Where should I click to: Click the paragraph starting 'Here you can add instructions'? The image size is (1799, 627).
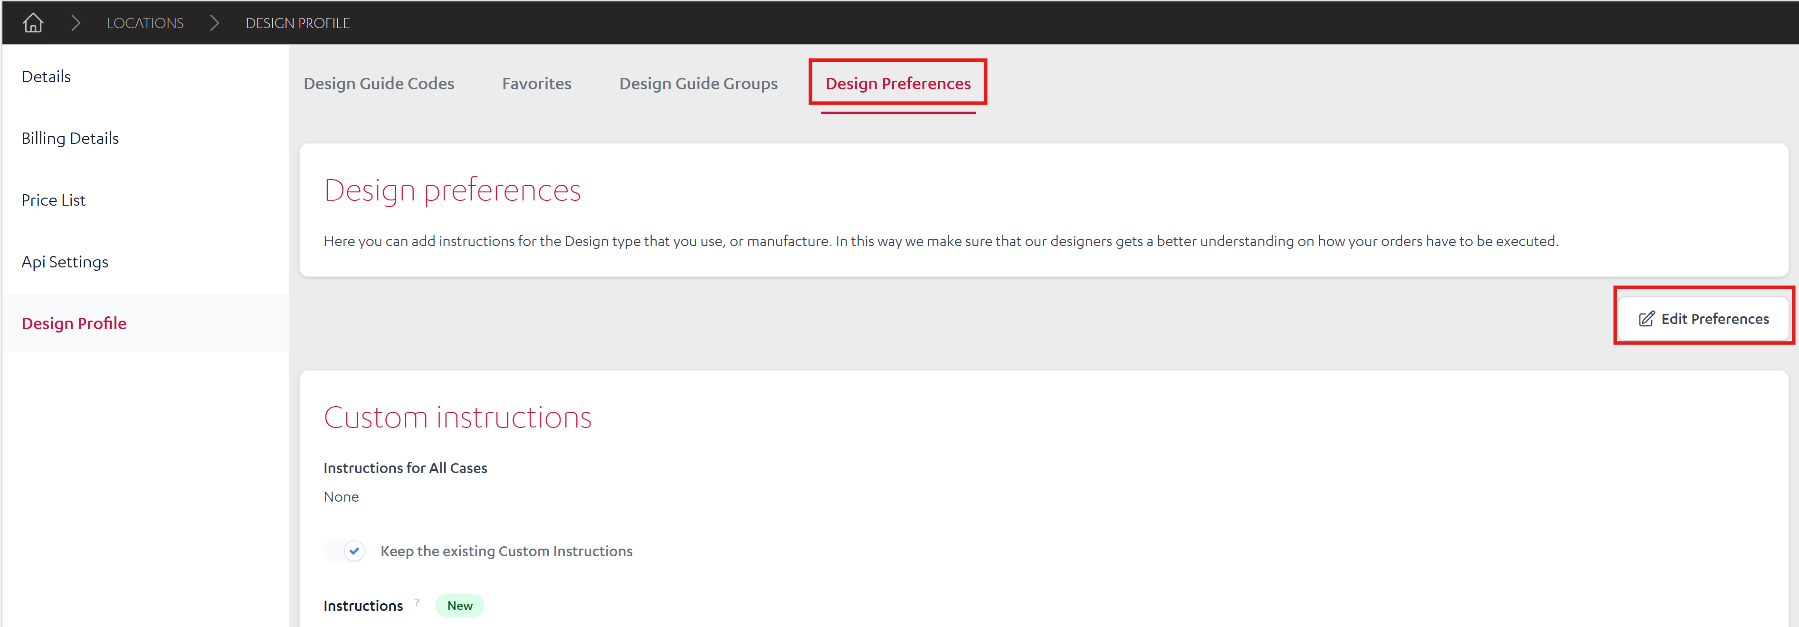941,241
